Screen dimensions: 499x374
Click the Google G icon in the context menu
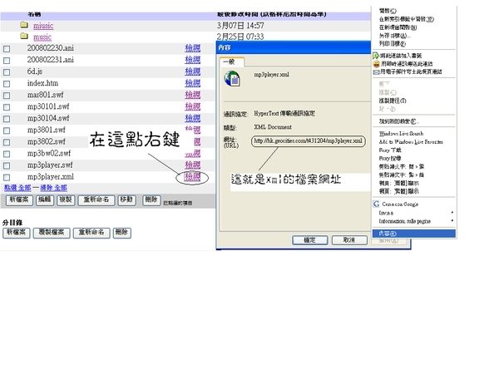click(x=376, y=204)
